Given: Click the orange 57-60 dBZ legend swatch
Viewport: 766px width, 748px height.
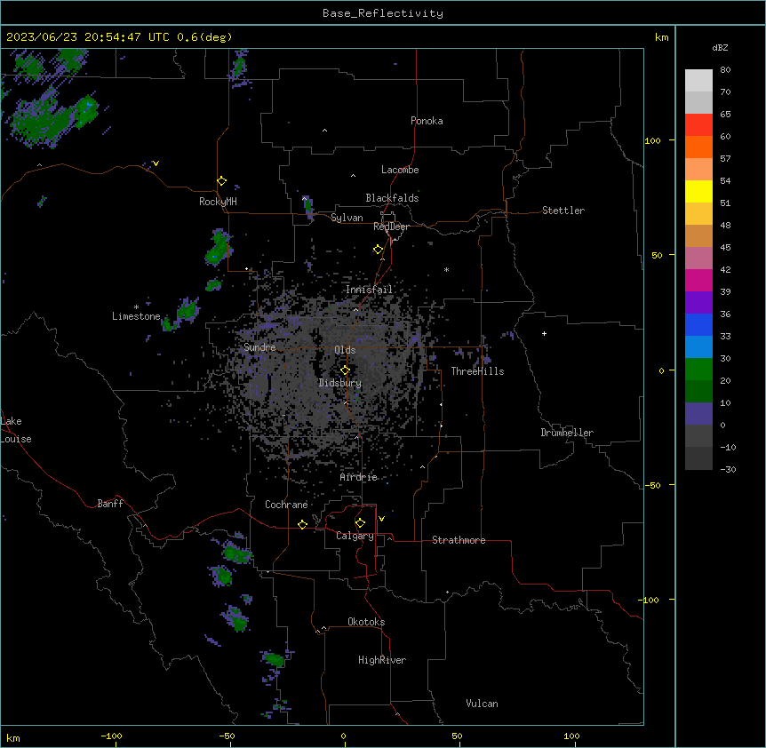Looking at the screenshot, I should [698, 147].
